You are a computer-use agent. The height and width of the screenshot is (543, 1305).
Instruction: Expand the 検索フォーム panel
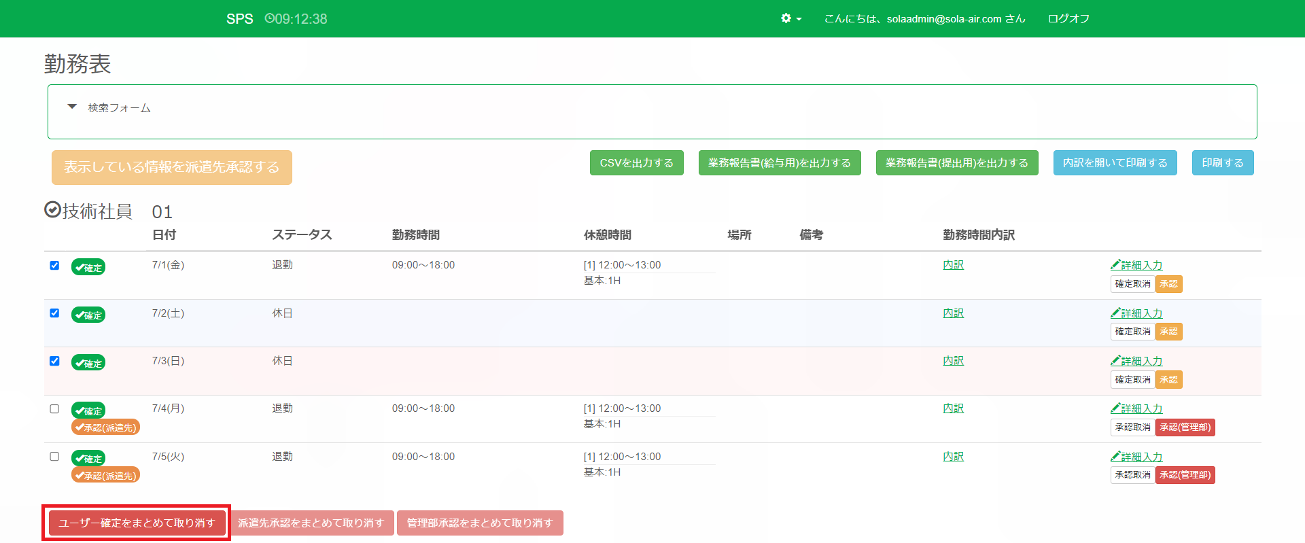click(x=72, y=107)
